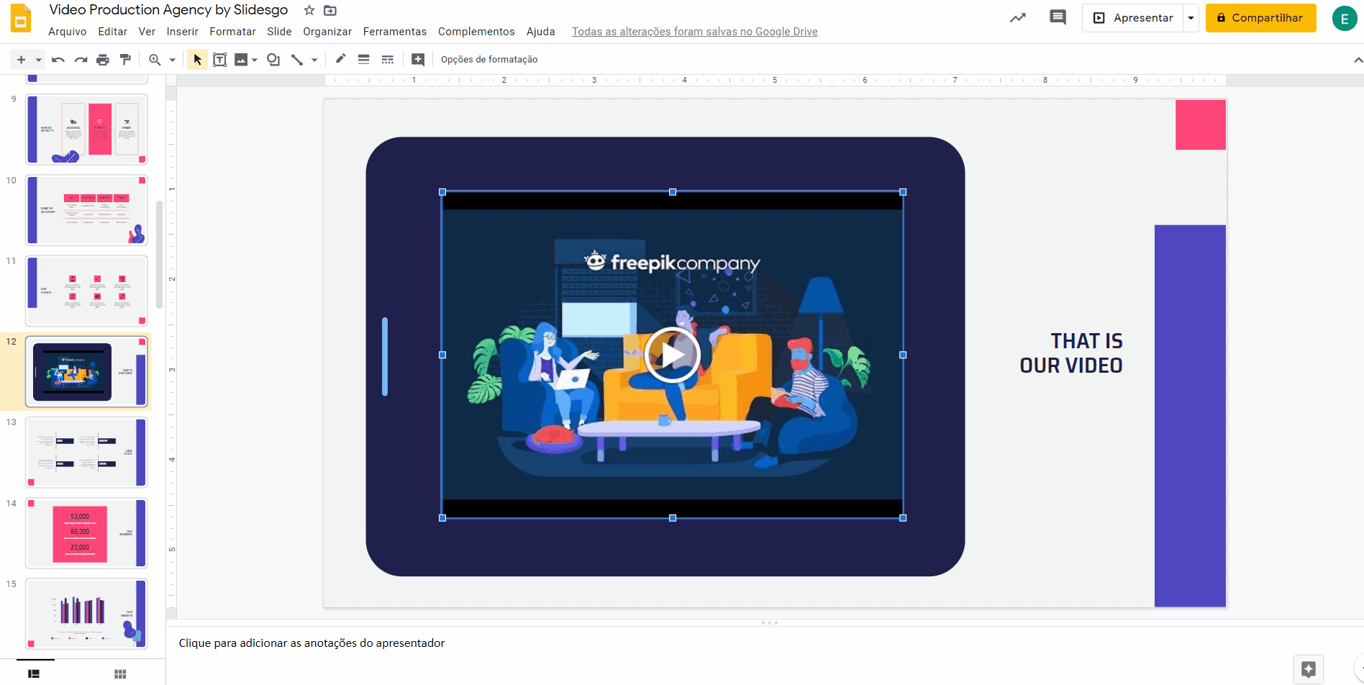
Task: Click the speaker notes field
Action: pyautogui.click(x=765, y=643)
